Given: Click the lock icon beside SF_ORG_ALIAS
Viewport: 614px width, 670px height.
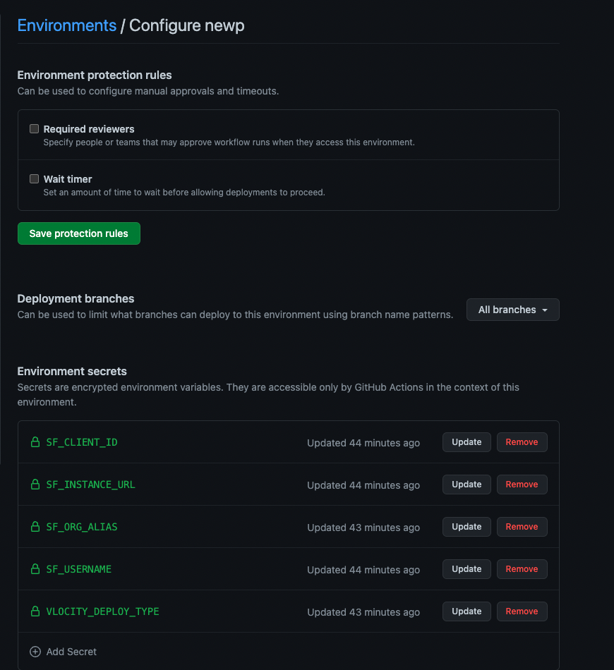Looking at the screenshot, I should (x=35, y=527).
